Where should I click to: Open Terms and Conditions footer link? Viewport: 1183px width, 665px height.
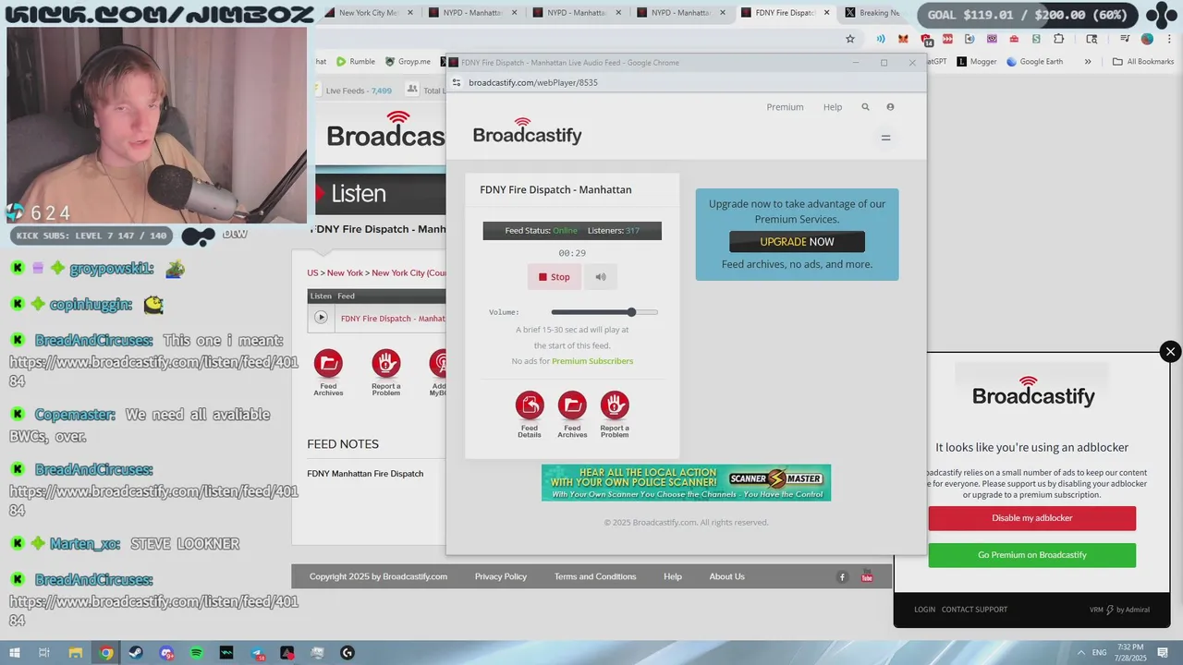595,576
